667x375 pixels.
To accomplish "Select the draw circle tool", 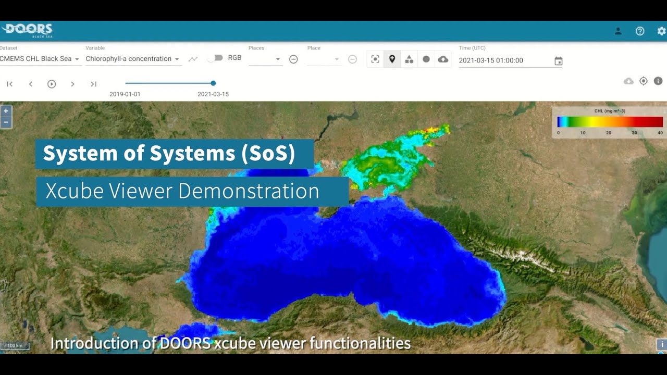I will click(x=426, y=59).
